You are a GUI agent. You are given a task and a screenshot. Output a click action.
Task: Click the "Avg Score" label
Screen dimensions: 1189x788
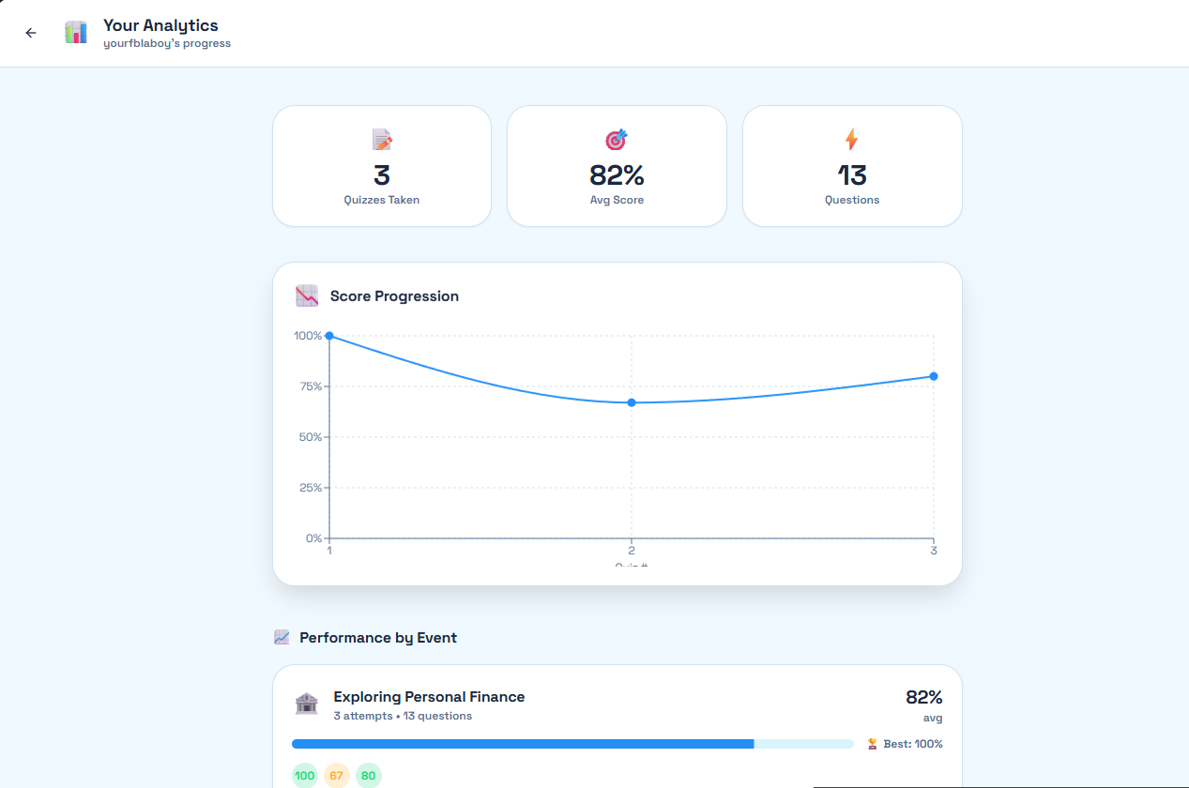(x=617, y=200)
